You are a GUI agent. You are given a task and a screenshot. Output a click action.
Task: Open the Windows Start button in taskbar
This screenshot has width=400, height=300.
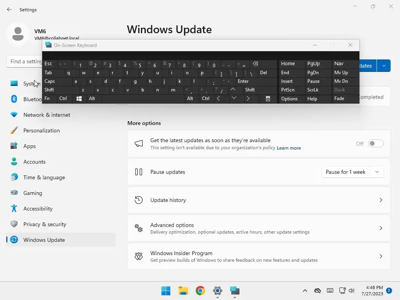point(166,291)
